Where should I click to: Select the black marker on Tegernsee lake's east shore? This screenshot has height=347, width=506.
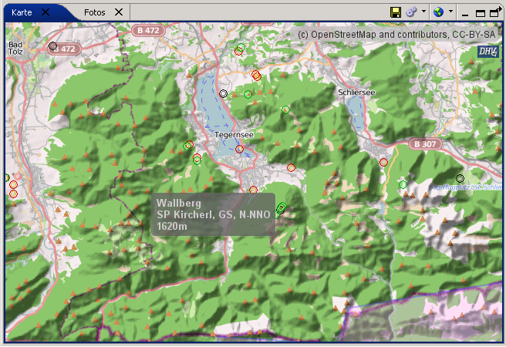pyautogui.click(x=223, y=94)
